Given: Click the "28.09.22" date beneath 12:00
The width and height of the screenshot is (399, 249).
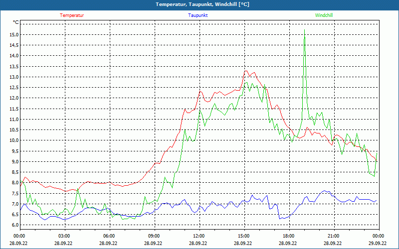Looking at the screenshot, I should pyautogui.click(x=198, y=243).
